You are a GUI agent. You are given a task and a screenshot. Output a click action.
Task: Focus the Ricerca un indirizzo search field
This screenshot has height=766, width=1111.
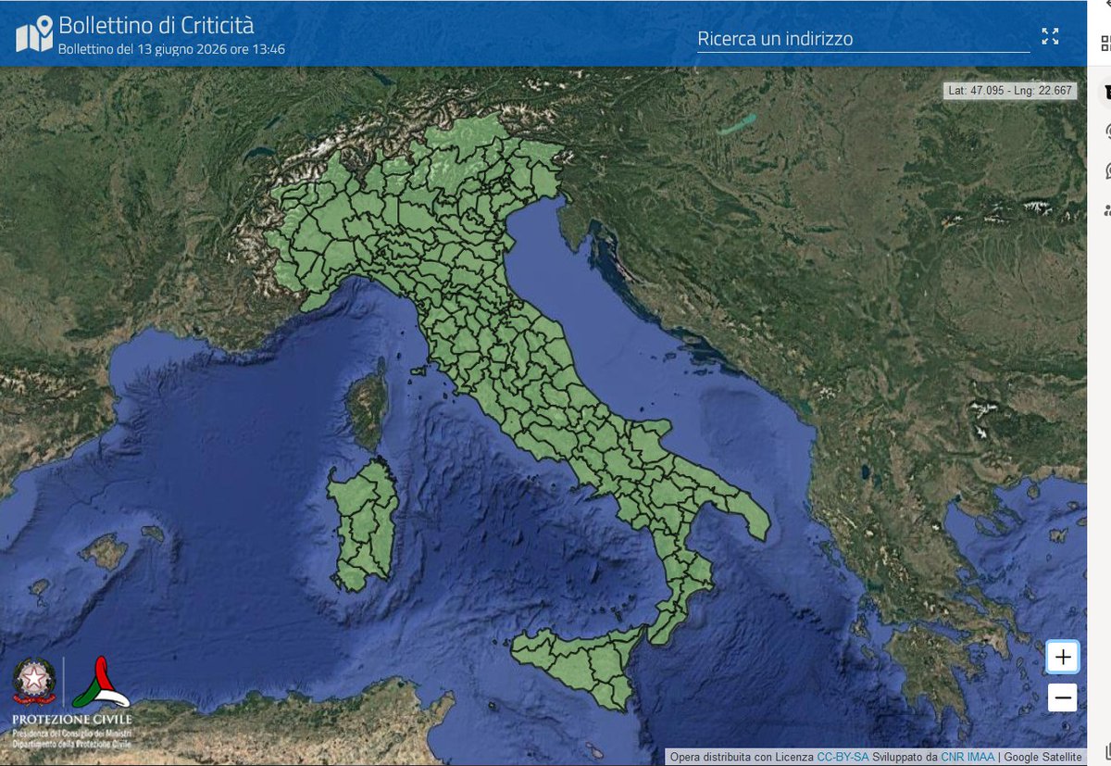pos(863,39)
